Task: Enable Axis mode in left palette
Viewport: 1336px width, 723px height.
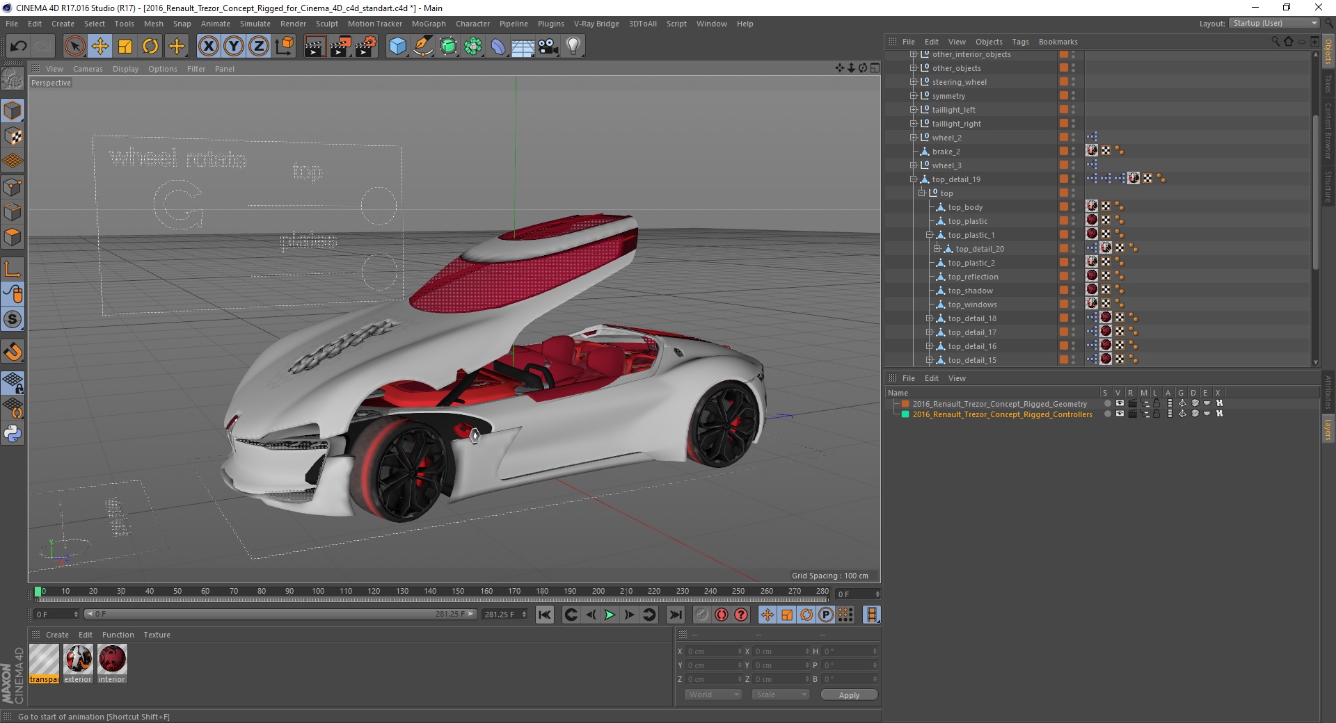Action: 13,269
